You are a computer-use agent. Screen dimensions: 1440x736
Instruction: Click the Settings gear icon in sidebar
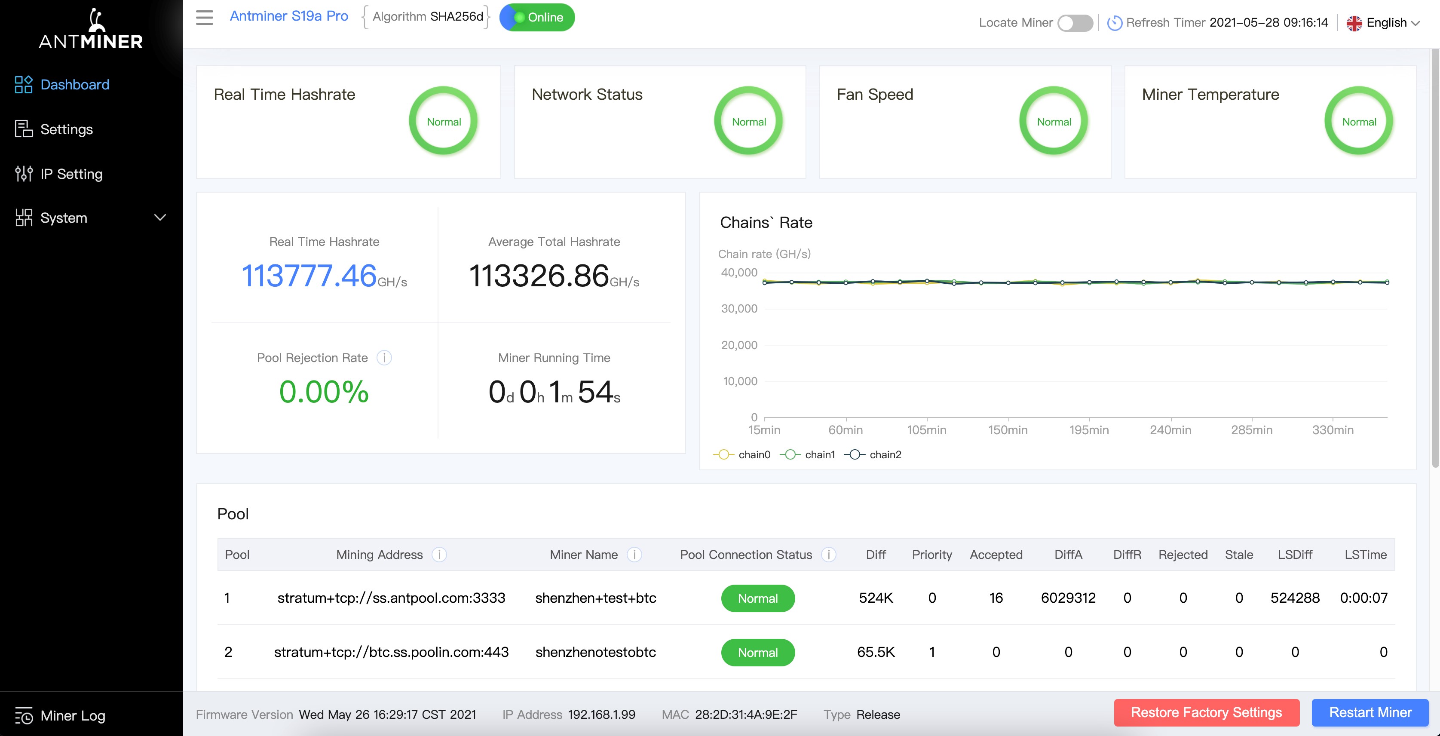24,129
